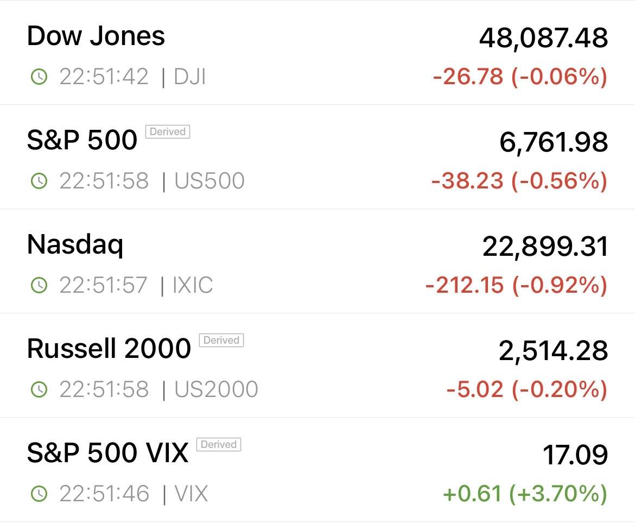Image resolution: width=635 pixels, height=523 pixels.
Task: Open the Nasdaq index name
Action: tap(75, 245)
